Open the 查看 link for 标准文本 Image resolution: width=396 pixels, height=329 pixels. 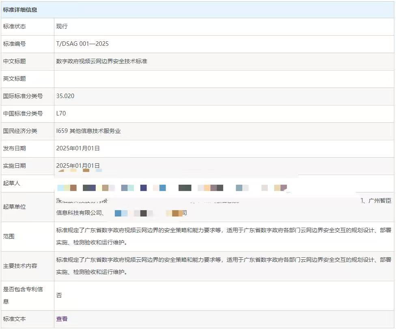click(x=62, y=319)
